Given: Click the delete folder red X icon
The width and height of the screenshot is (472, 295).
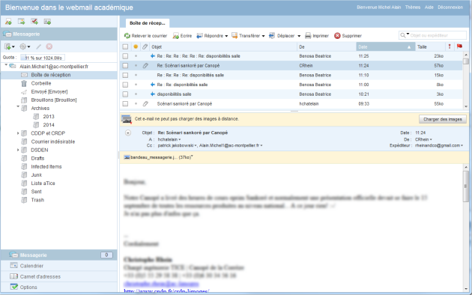Looking at the screenshot, I should pos(49,46).
